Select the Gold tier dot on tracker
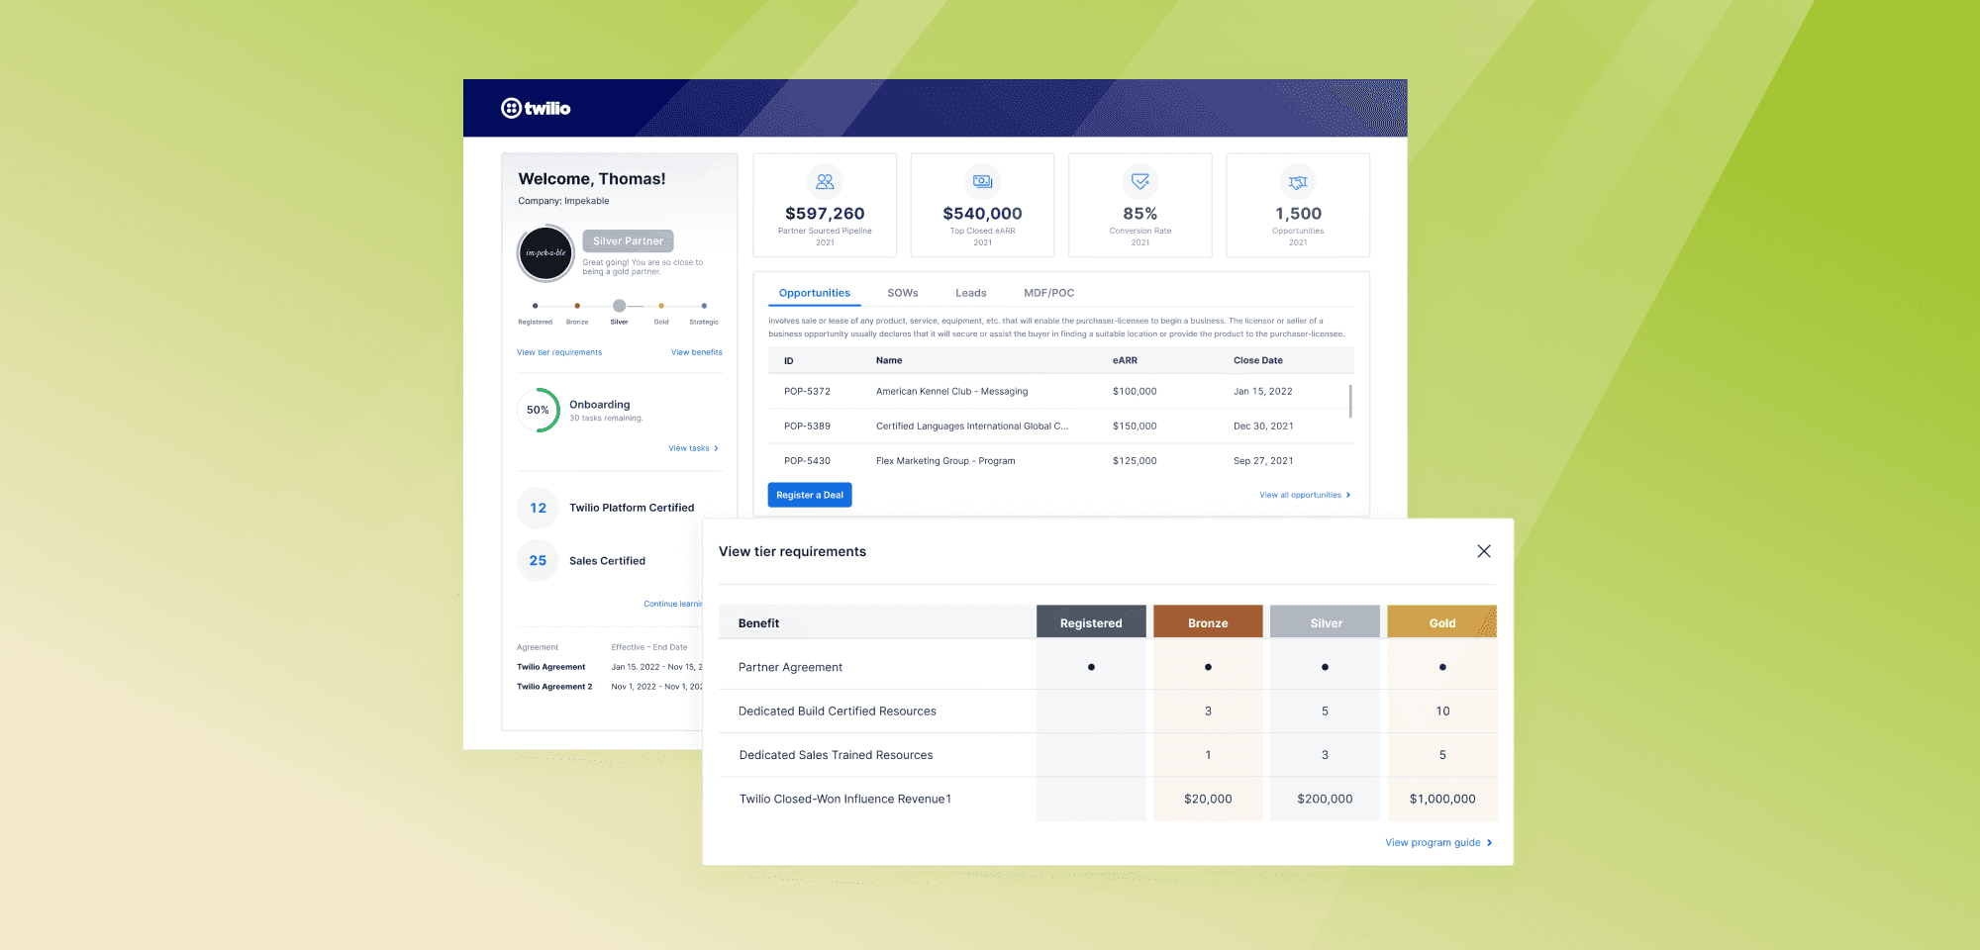Screen dimensions: 1980x950 (x=661, y=306)
